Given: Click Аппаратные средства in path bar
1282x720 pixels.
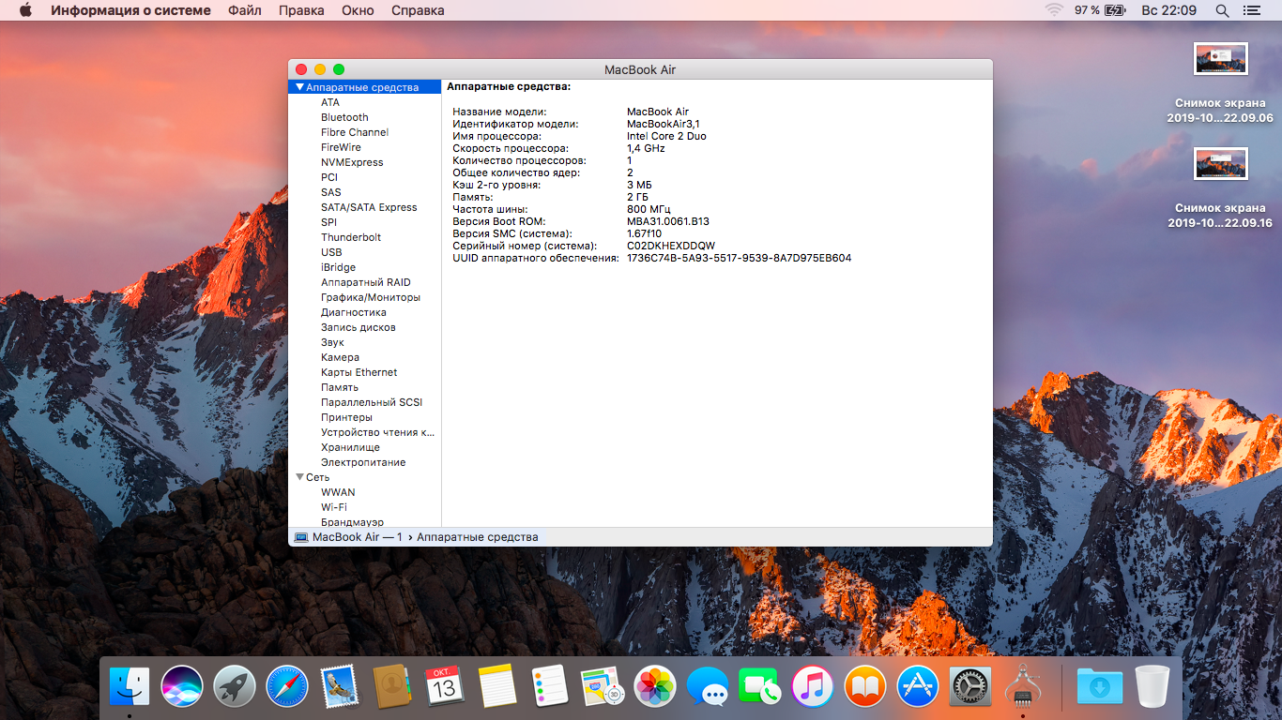Looking at the screenshot, I should click(x=478, y=537).
